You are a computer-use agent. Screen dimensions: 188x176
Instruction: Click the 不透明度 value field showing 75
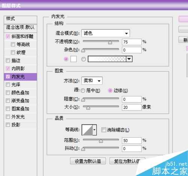(132, 42)
